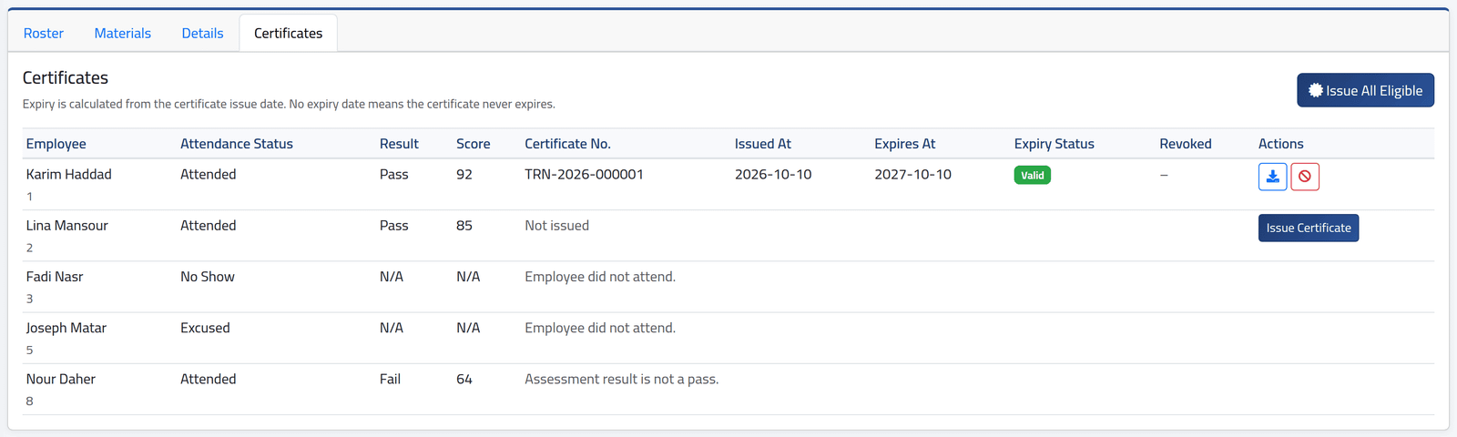Click Nour Daher's Attended status
The image size is (1457, 437).
[209, 379]
